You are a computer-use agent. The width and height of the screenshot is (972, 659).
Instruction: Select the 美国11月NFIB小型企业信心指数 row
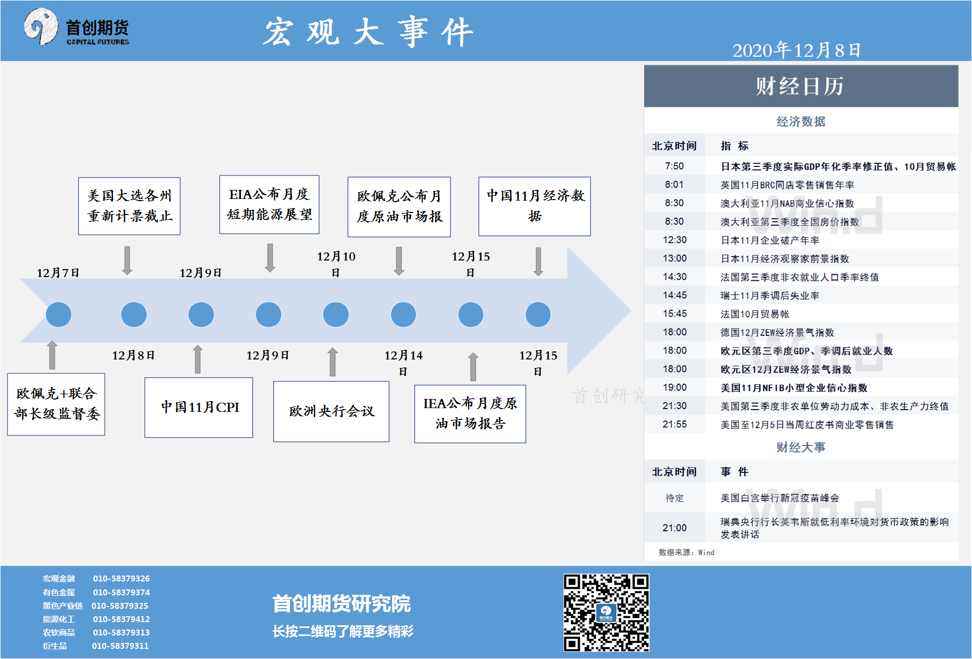801,388
